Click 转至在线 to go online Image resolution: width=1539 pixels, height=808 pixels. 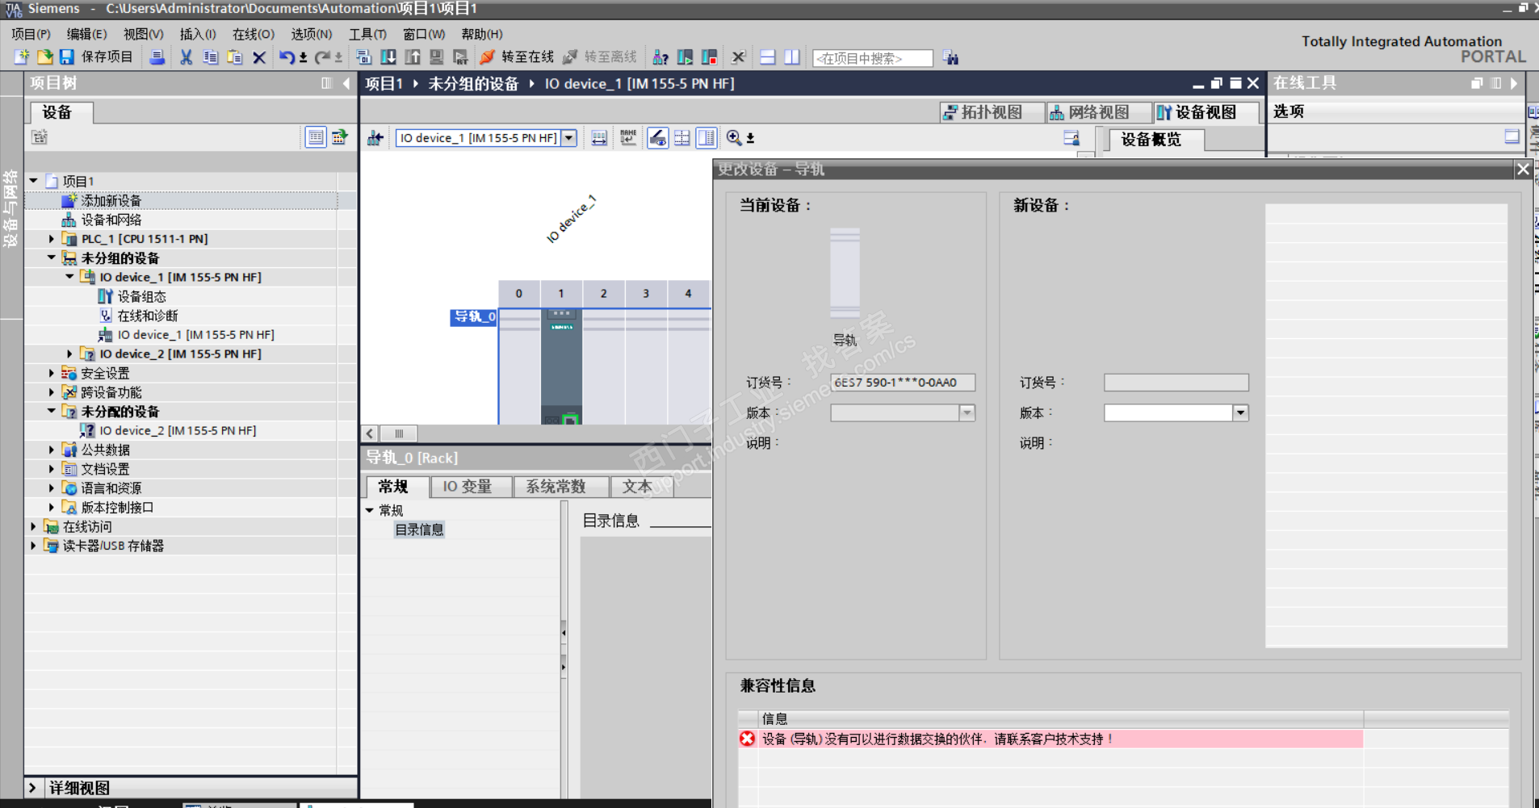(x=517, y=57)
